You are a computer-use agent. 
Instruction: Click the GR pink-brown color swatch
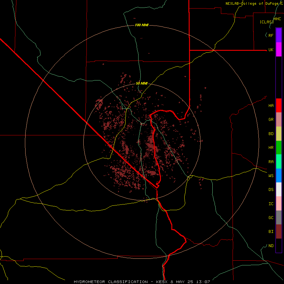[279, 120]
